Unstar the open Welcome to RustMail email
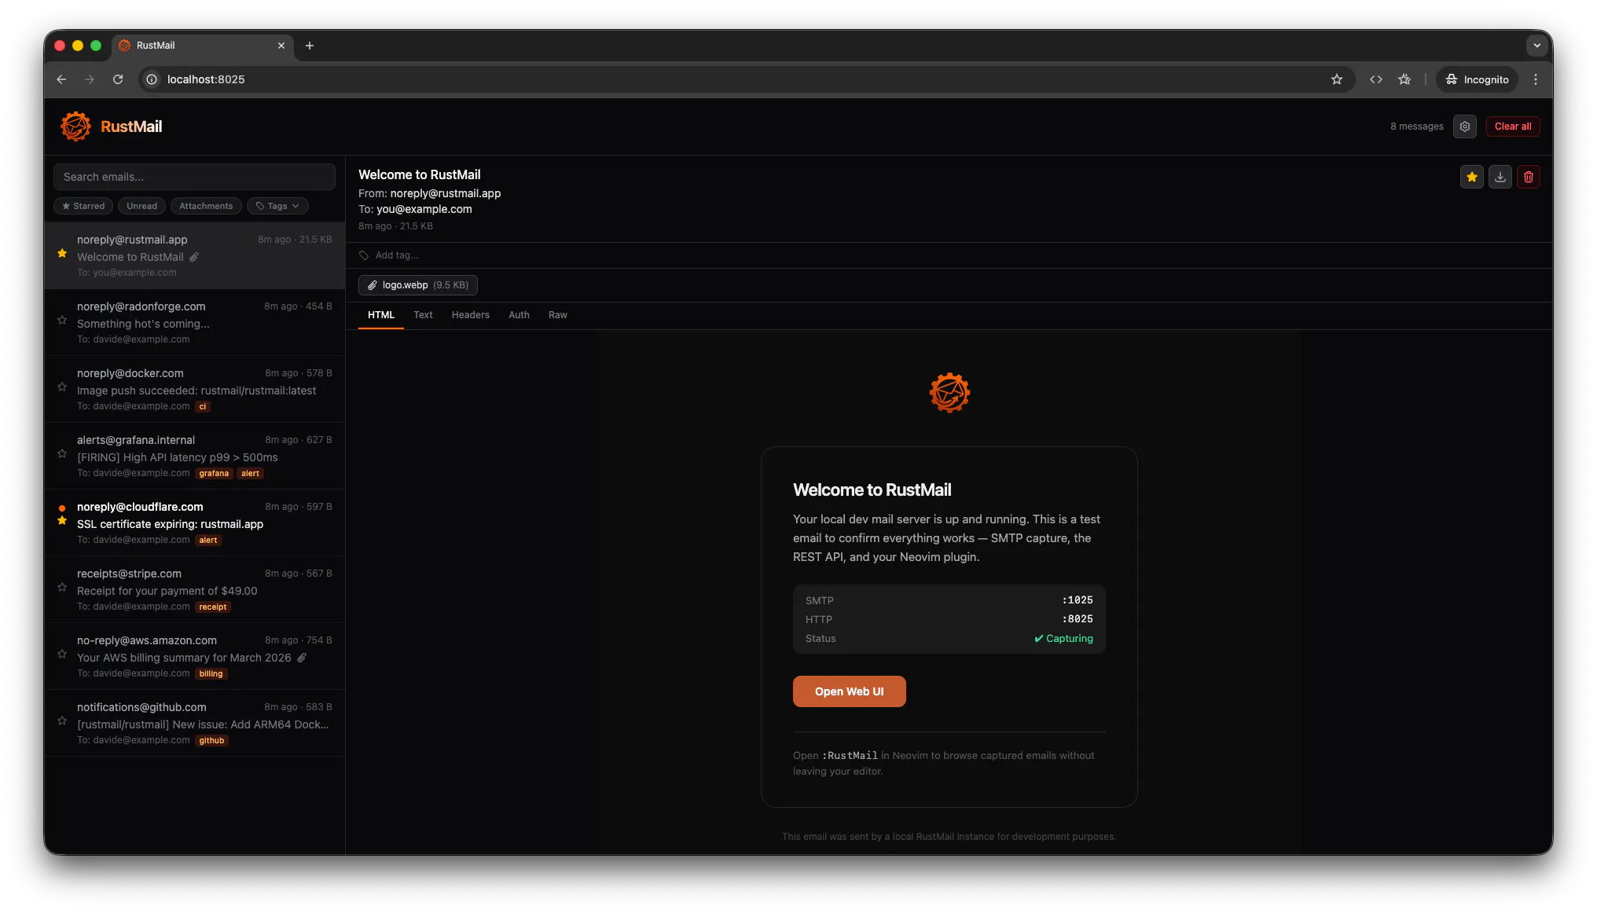The height and width of the screenshot is (913, 1597). [1472, 178]
